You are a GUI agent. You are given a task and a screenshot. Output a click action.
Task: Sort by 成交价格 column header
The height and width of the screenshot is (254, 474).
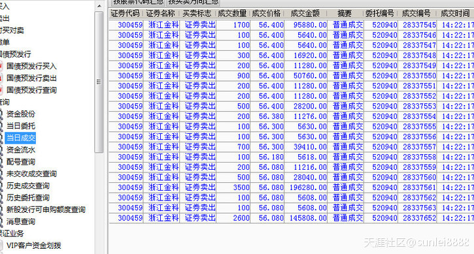(266, 14)
